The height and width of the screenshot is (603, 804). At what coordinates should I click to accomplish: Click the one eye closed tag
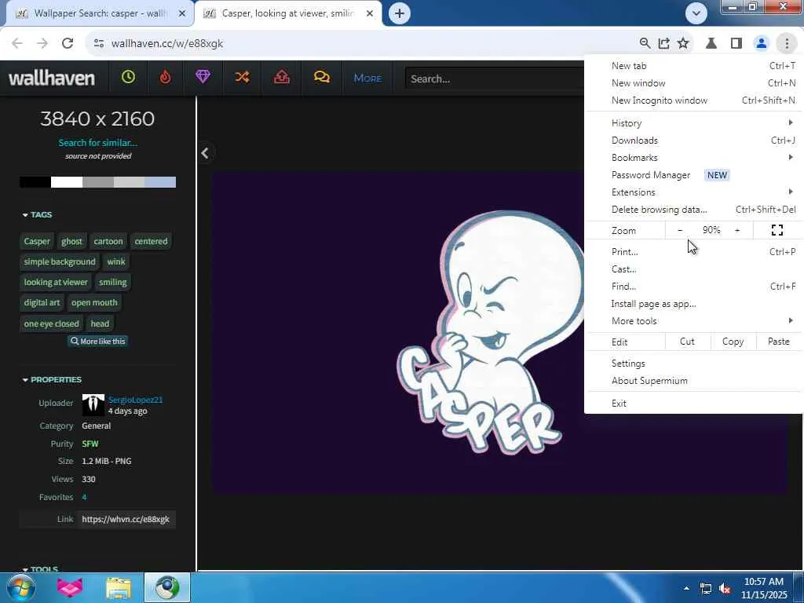click(x=51, y=323)
